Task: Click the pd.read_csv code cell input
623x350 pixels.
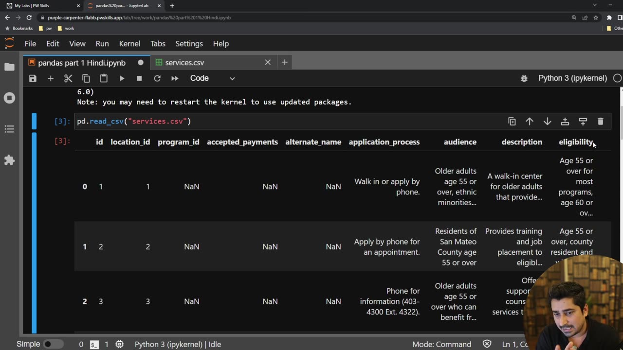Action: pyautogui.click(x=292, y=122)
